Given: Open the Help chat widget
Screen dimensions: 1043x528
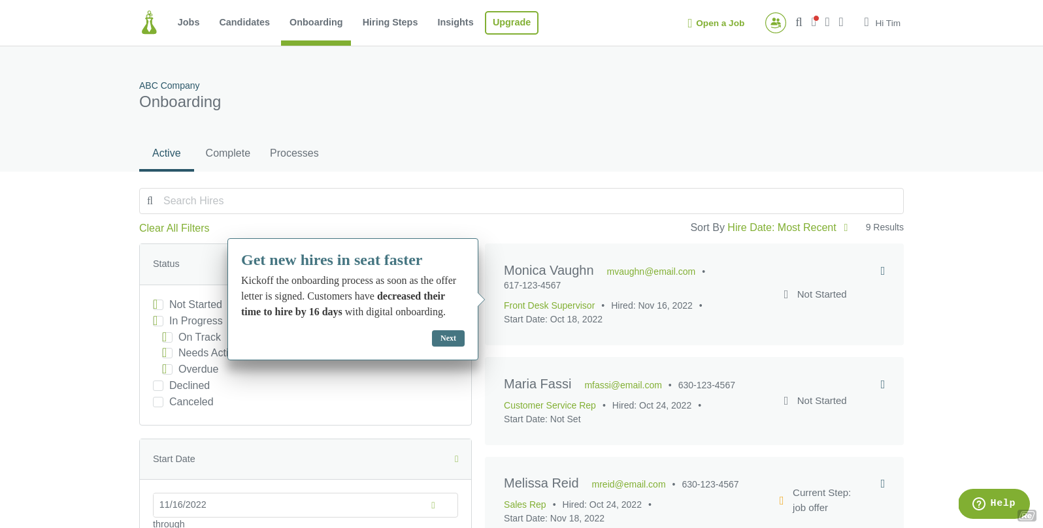Looking at the screenshot, I should point(993,503).
